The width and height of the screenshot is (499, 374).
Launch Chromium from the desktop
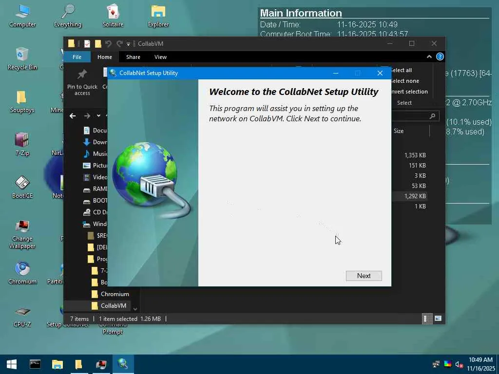point(22,273)
